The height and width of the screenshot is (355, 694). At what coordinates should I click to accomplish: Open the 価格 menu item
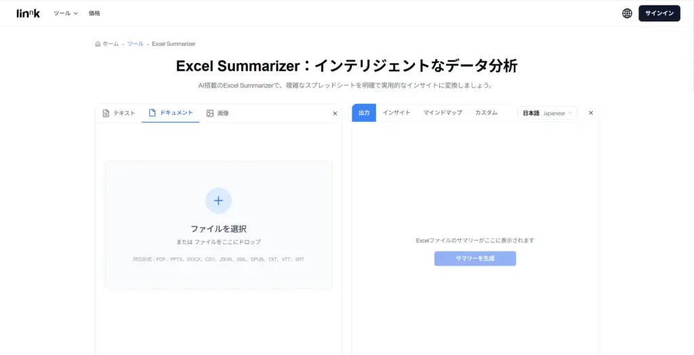coord(94,14)
